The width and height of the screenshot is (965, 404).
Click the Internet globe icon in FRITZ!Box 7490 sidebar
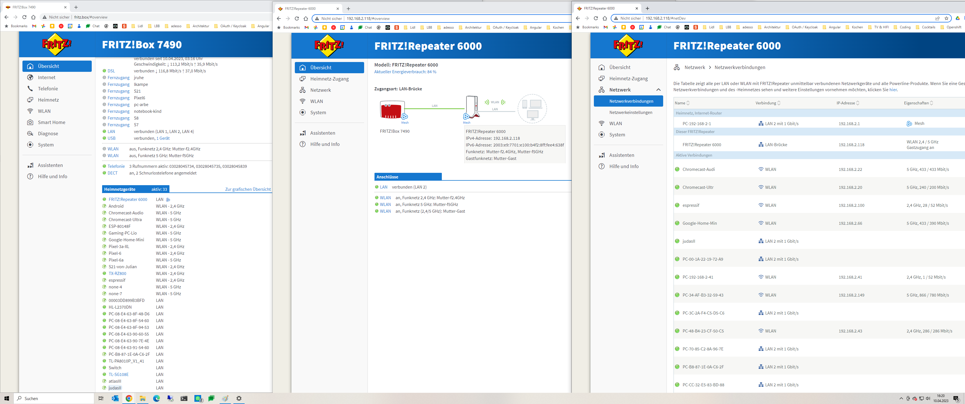[x=30, y=78]
